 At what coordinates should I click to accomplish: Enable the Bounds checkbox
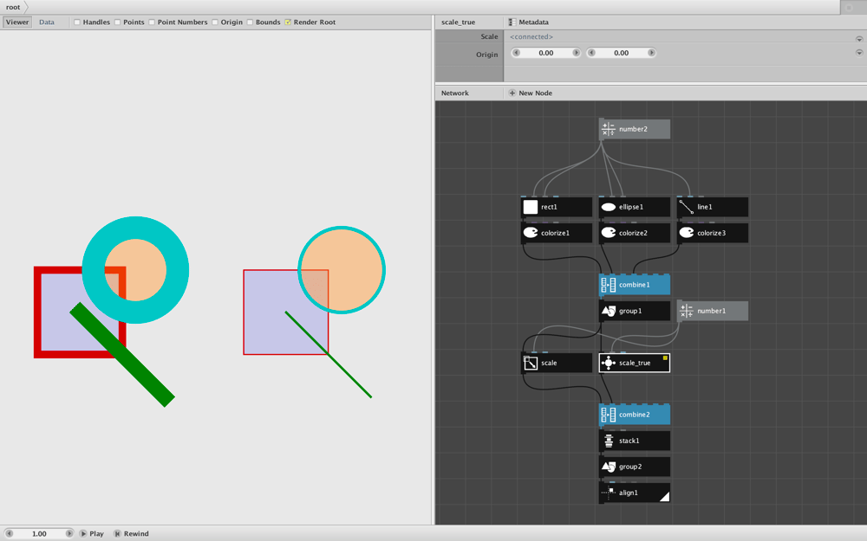tap(250, 23)
